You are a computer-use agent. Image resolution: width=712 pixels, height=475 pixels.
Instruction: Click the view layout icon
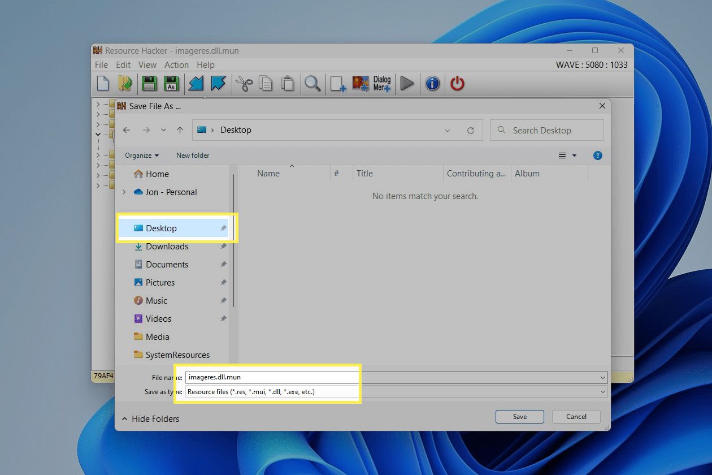pos(562,156)
